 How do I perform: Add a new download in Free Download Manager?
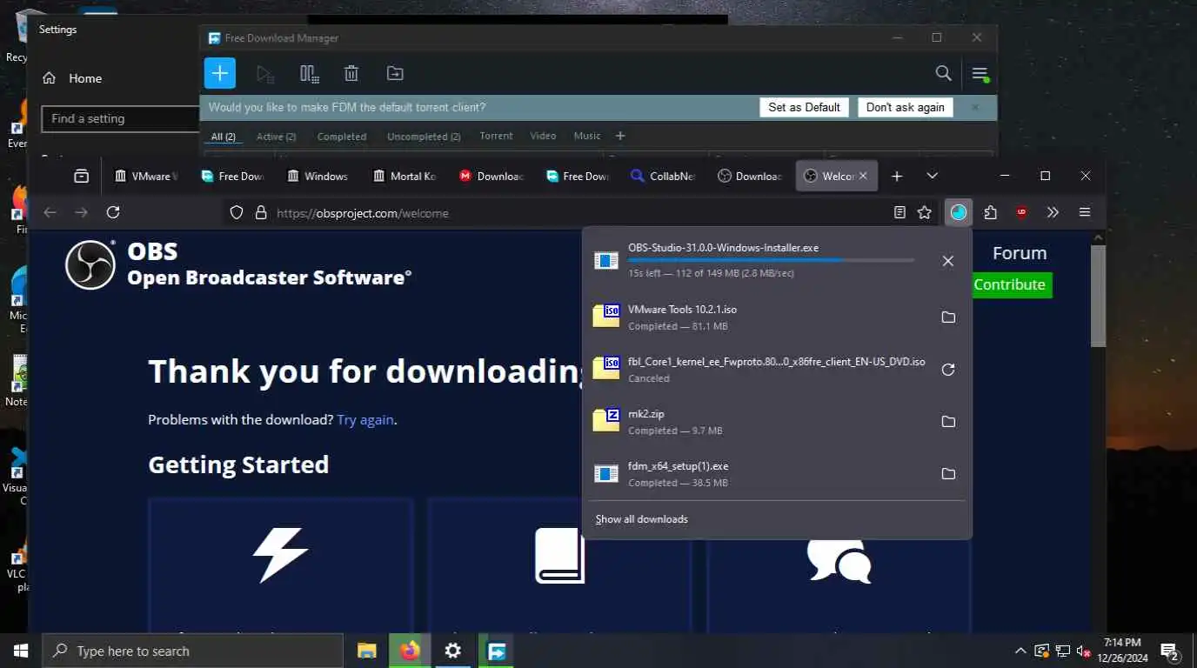pos(220,73)
